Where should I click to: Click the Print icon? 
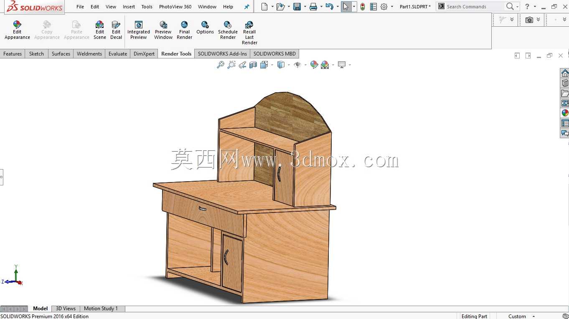(313, 6)
